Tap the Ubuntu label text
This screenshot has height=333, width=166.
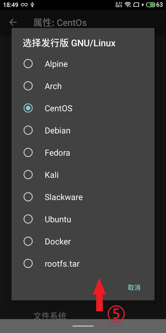(58, 219)
